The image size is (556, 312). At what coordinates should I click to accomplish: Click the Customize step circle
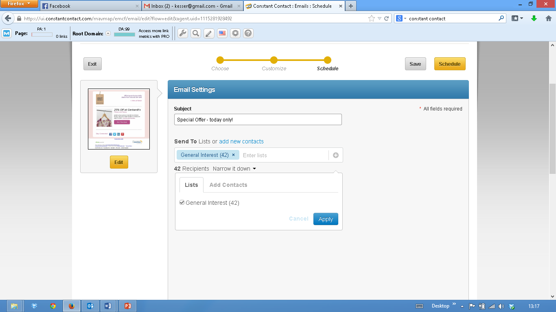274,60
